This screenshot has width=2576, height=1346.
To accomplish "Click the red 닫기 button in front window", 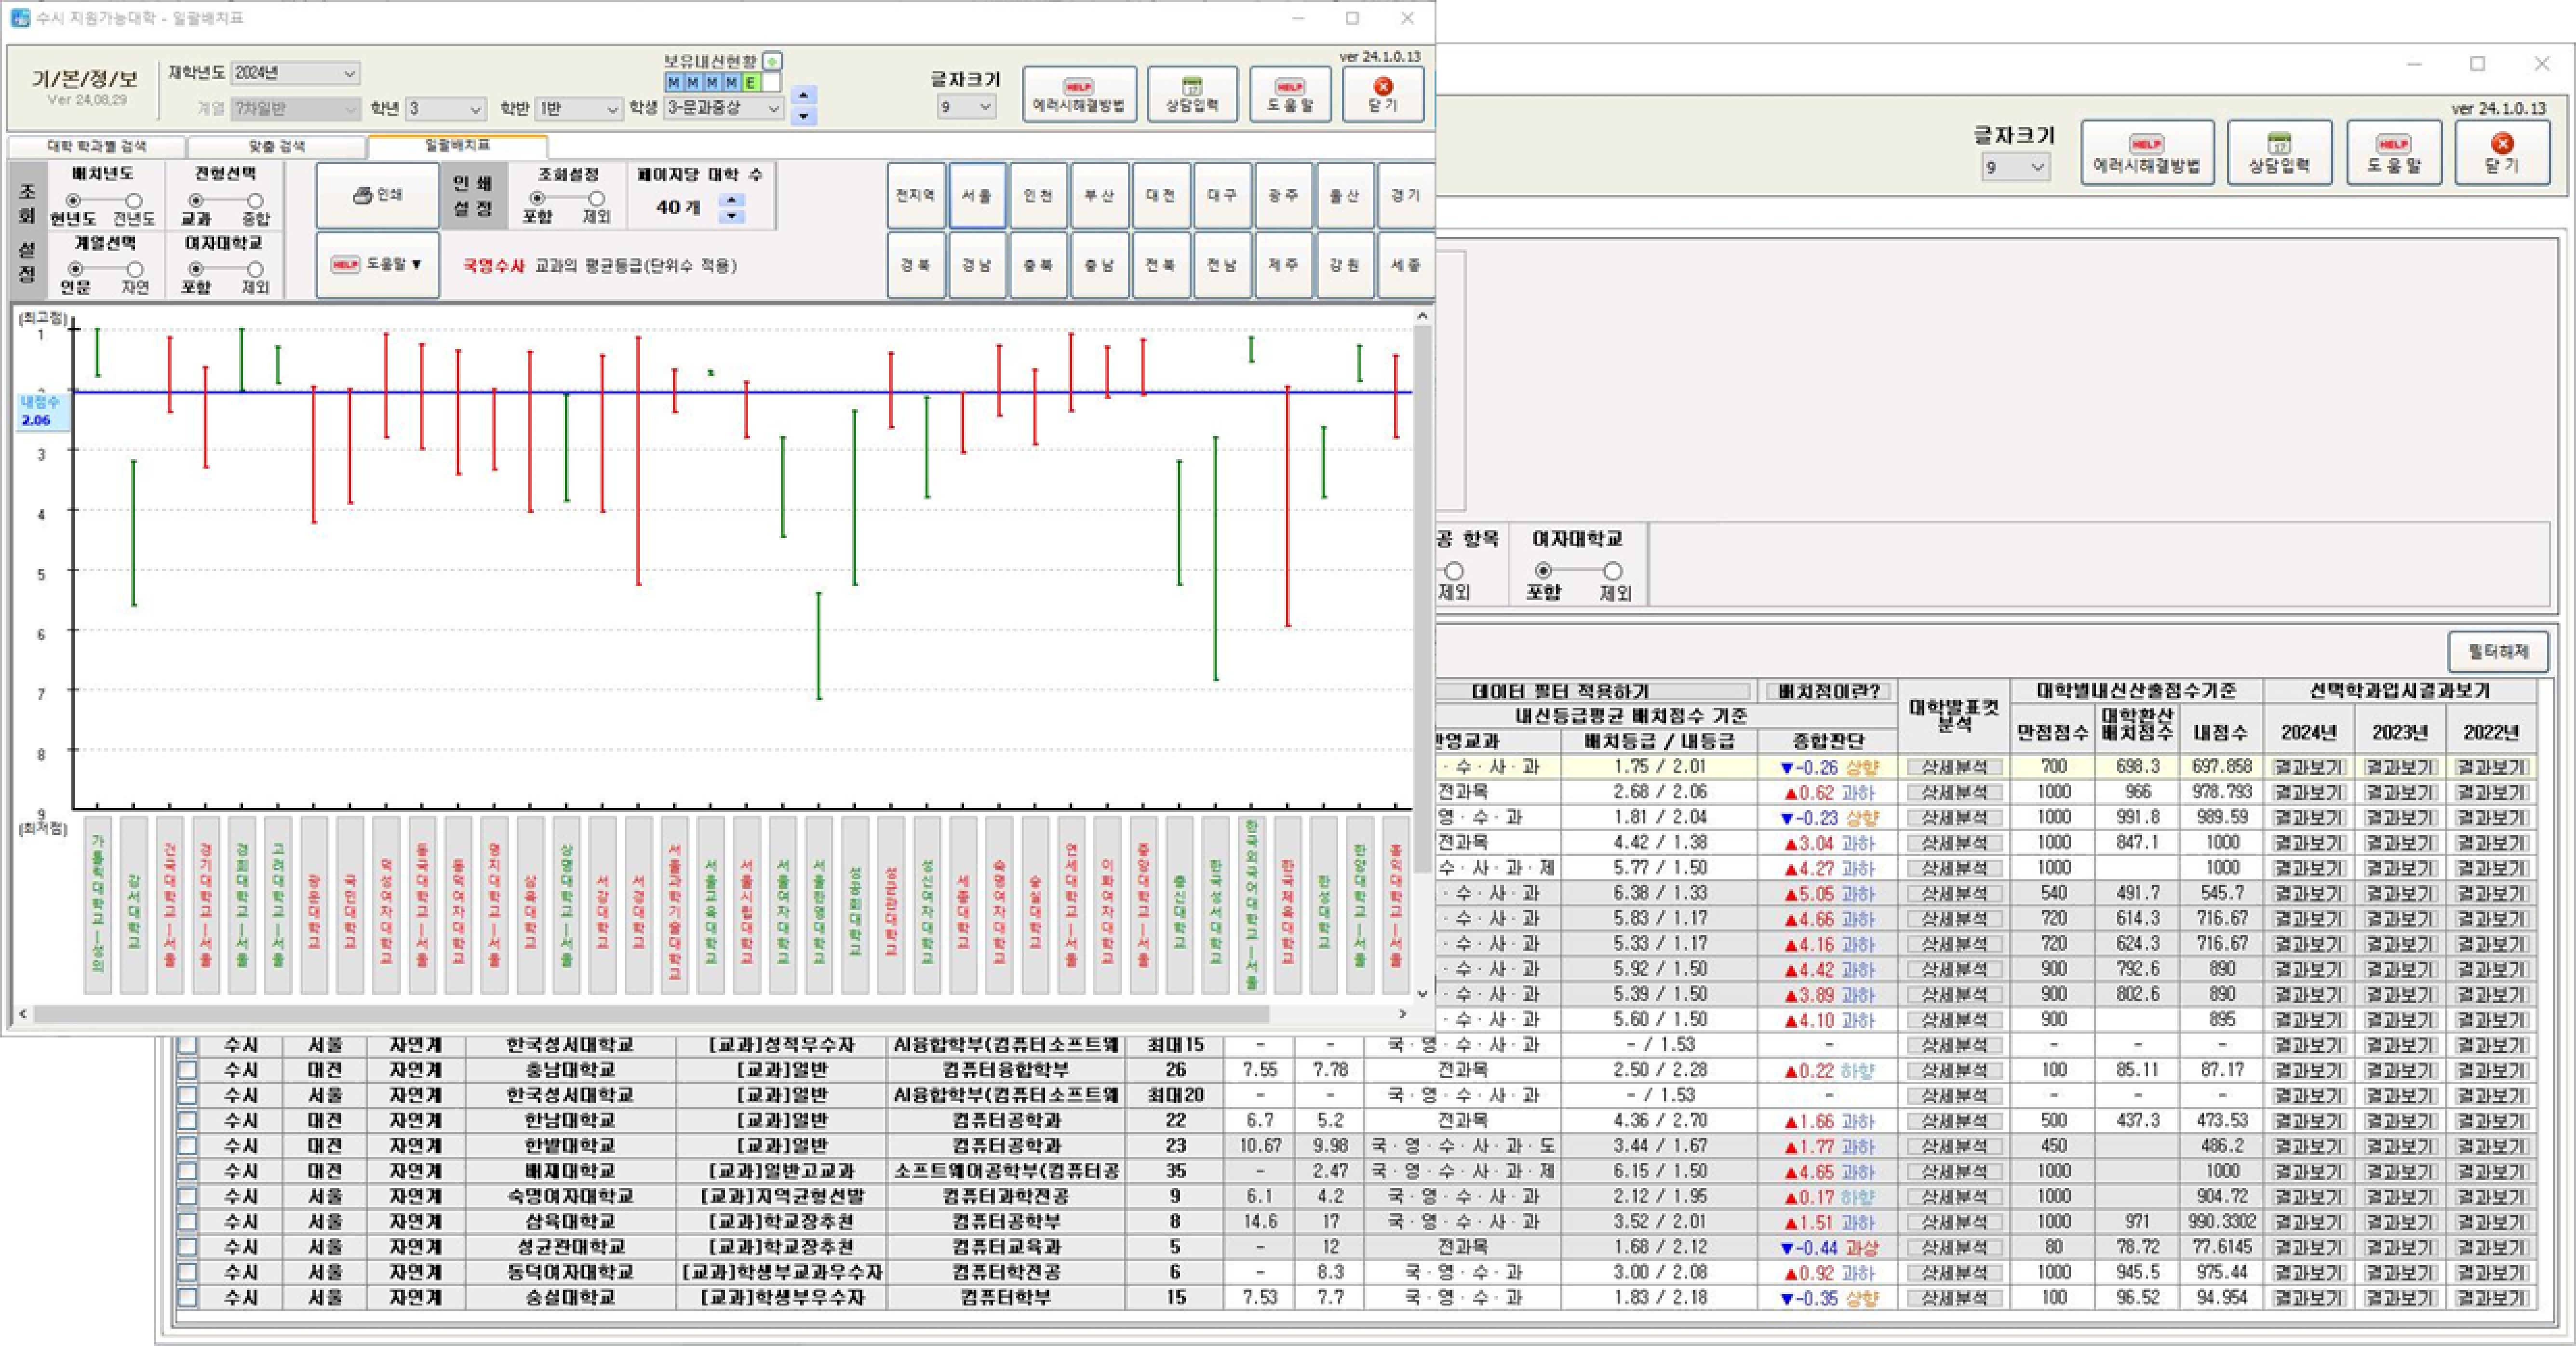I will click(1383, 95).
